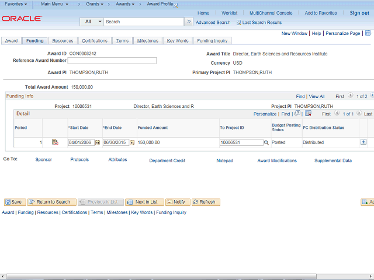The image size is (374, 280).
Task: Click the search go arrow button
Action: coord(189,22)
